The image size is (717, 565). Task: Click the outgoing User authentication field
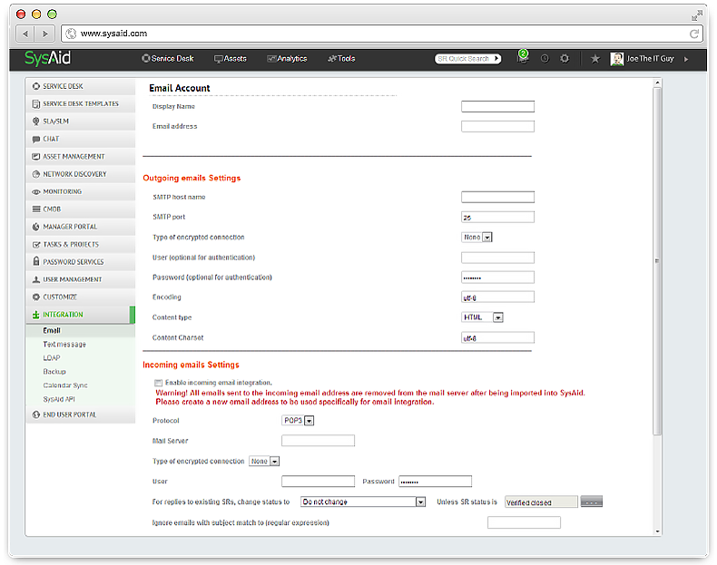(x=497, y=258)
